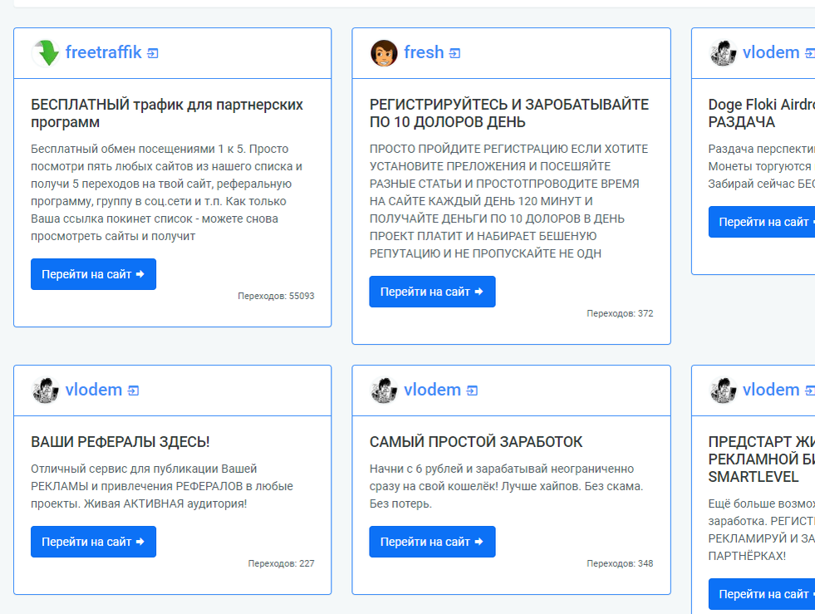Go to site from БЕСПЛАТНЫЙ трафик card
This screenshot has width=815, height=614.
(94, 274)
